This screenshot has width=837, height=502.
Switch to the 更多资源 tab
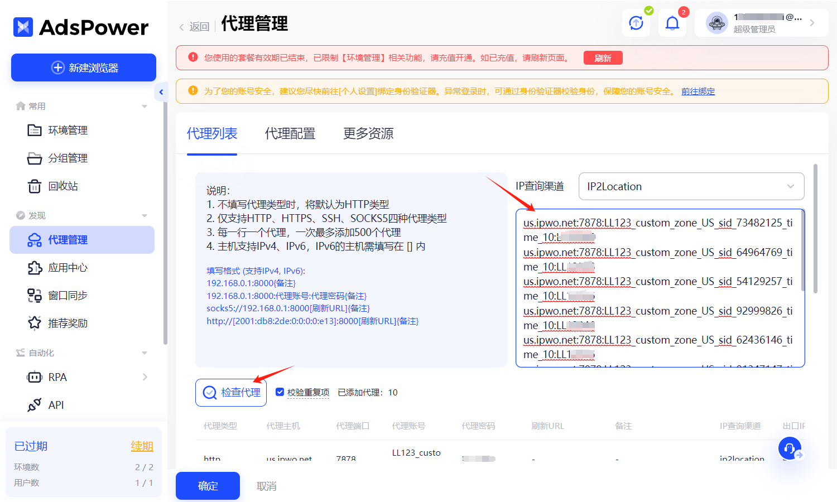tap(368, 134)
